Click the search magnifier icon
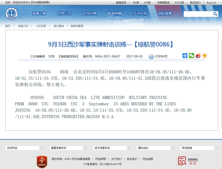Image resolution: width=222 pixels, height=169 pixels. [215, 14]
